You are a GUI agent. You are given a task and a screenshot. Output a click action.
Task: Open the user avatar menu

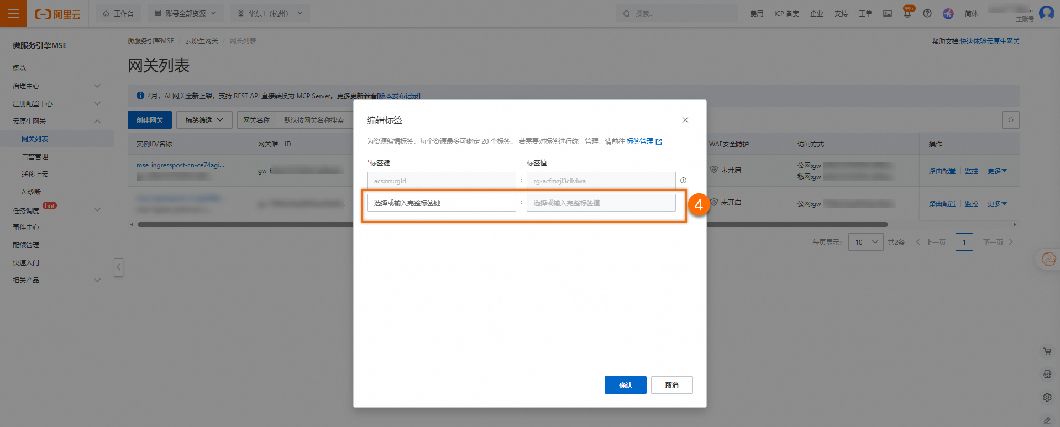tap(1047, 12)
